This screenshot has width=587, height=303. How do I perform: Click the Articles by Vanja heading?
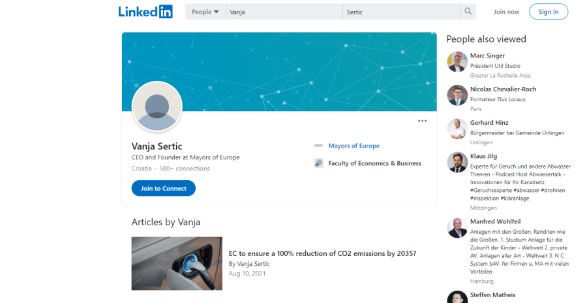tap(166, 222)
